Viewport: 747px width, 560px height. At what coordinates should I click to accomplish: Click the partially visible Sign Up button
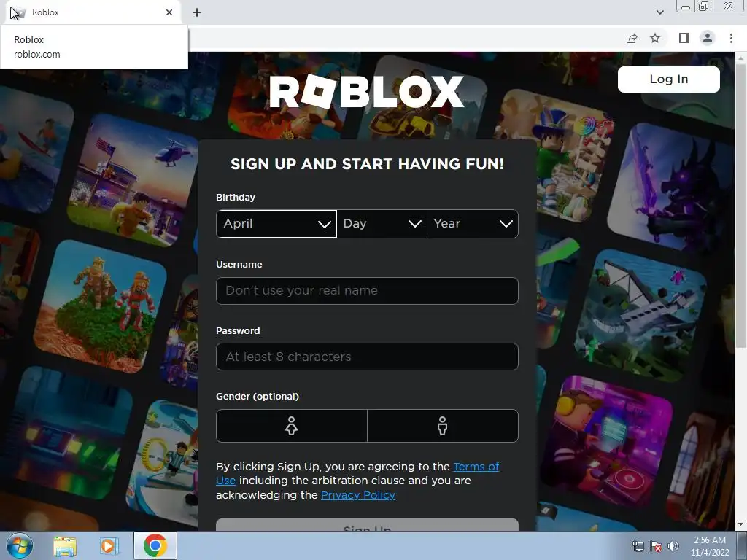[x=367, y=526]
